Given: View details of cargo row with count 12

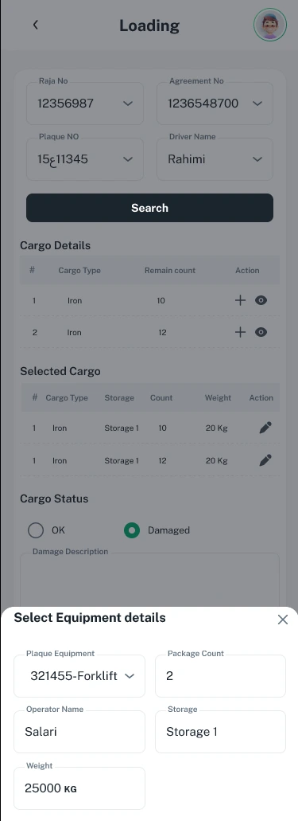Looking at the screenshot, I should (261, 332).
